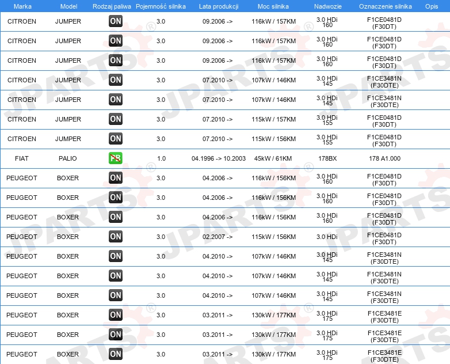Click BOXER in the 02.2007 row
The height and width of the screenshot is (364, 450).
(68, 237)
